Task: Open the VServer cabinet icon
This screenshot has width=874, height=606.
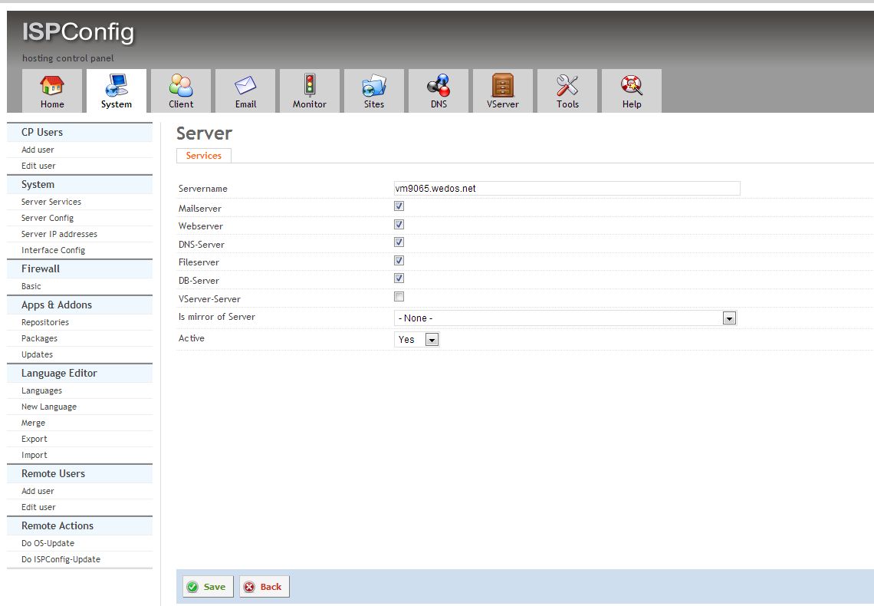Action: tap(503, 85)
